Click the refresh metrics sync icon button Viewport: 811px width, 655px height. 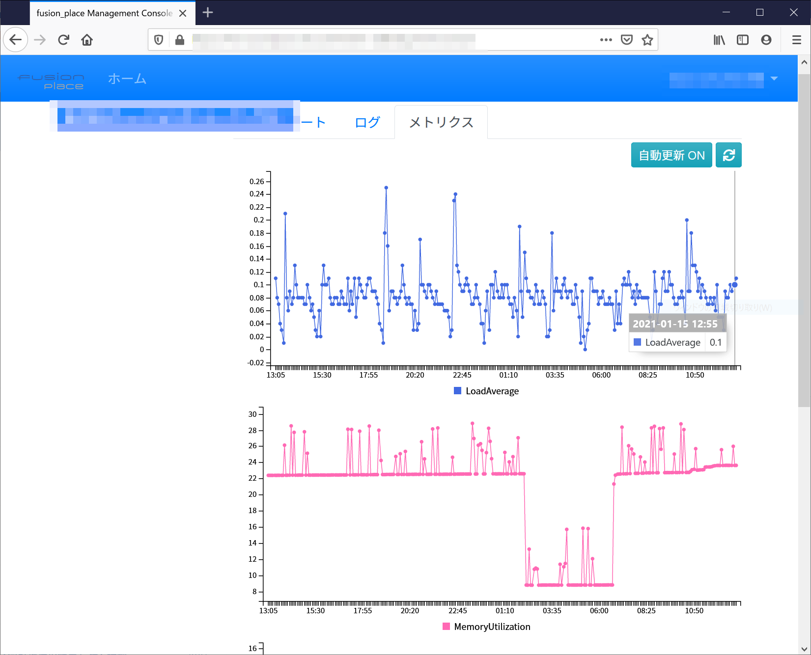[x=728, y=155]
